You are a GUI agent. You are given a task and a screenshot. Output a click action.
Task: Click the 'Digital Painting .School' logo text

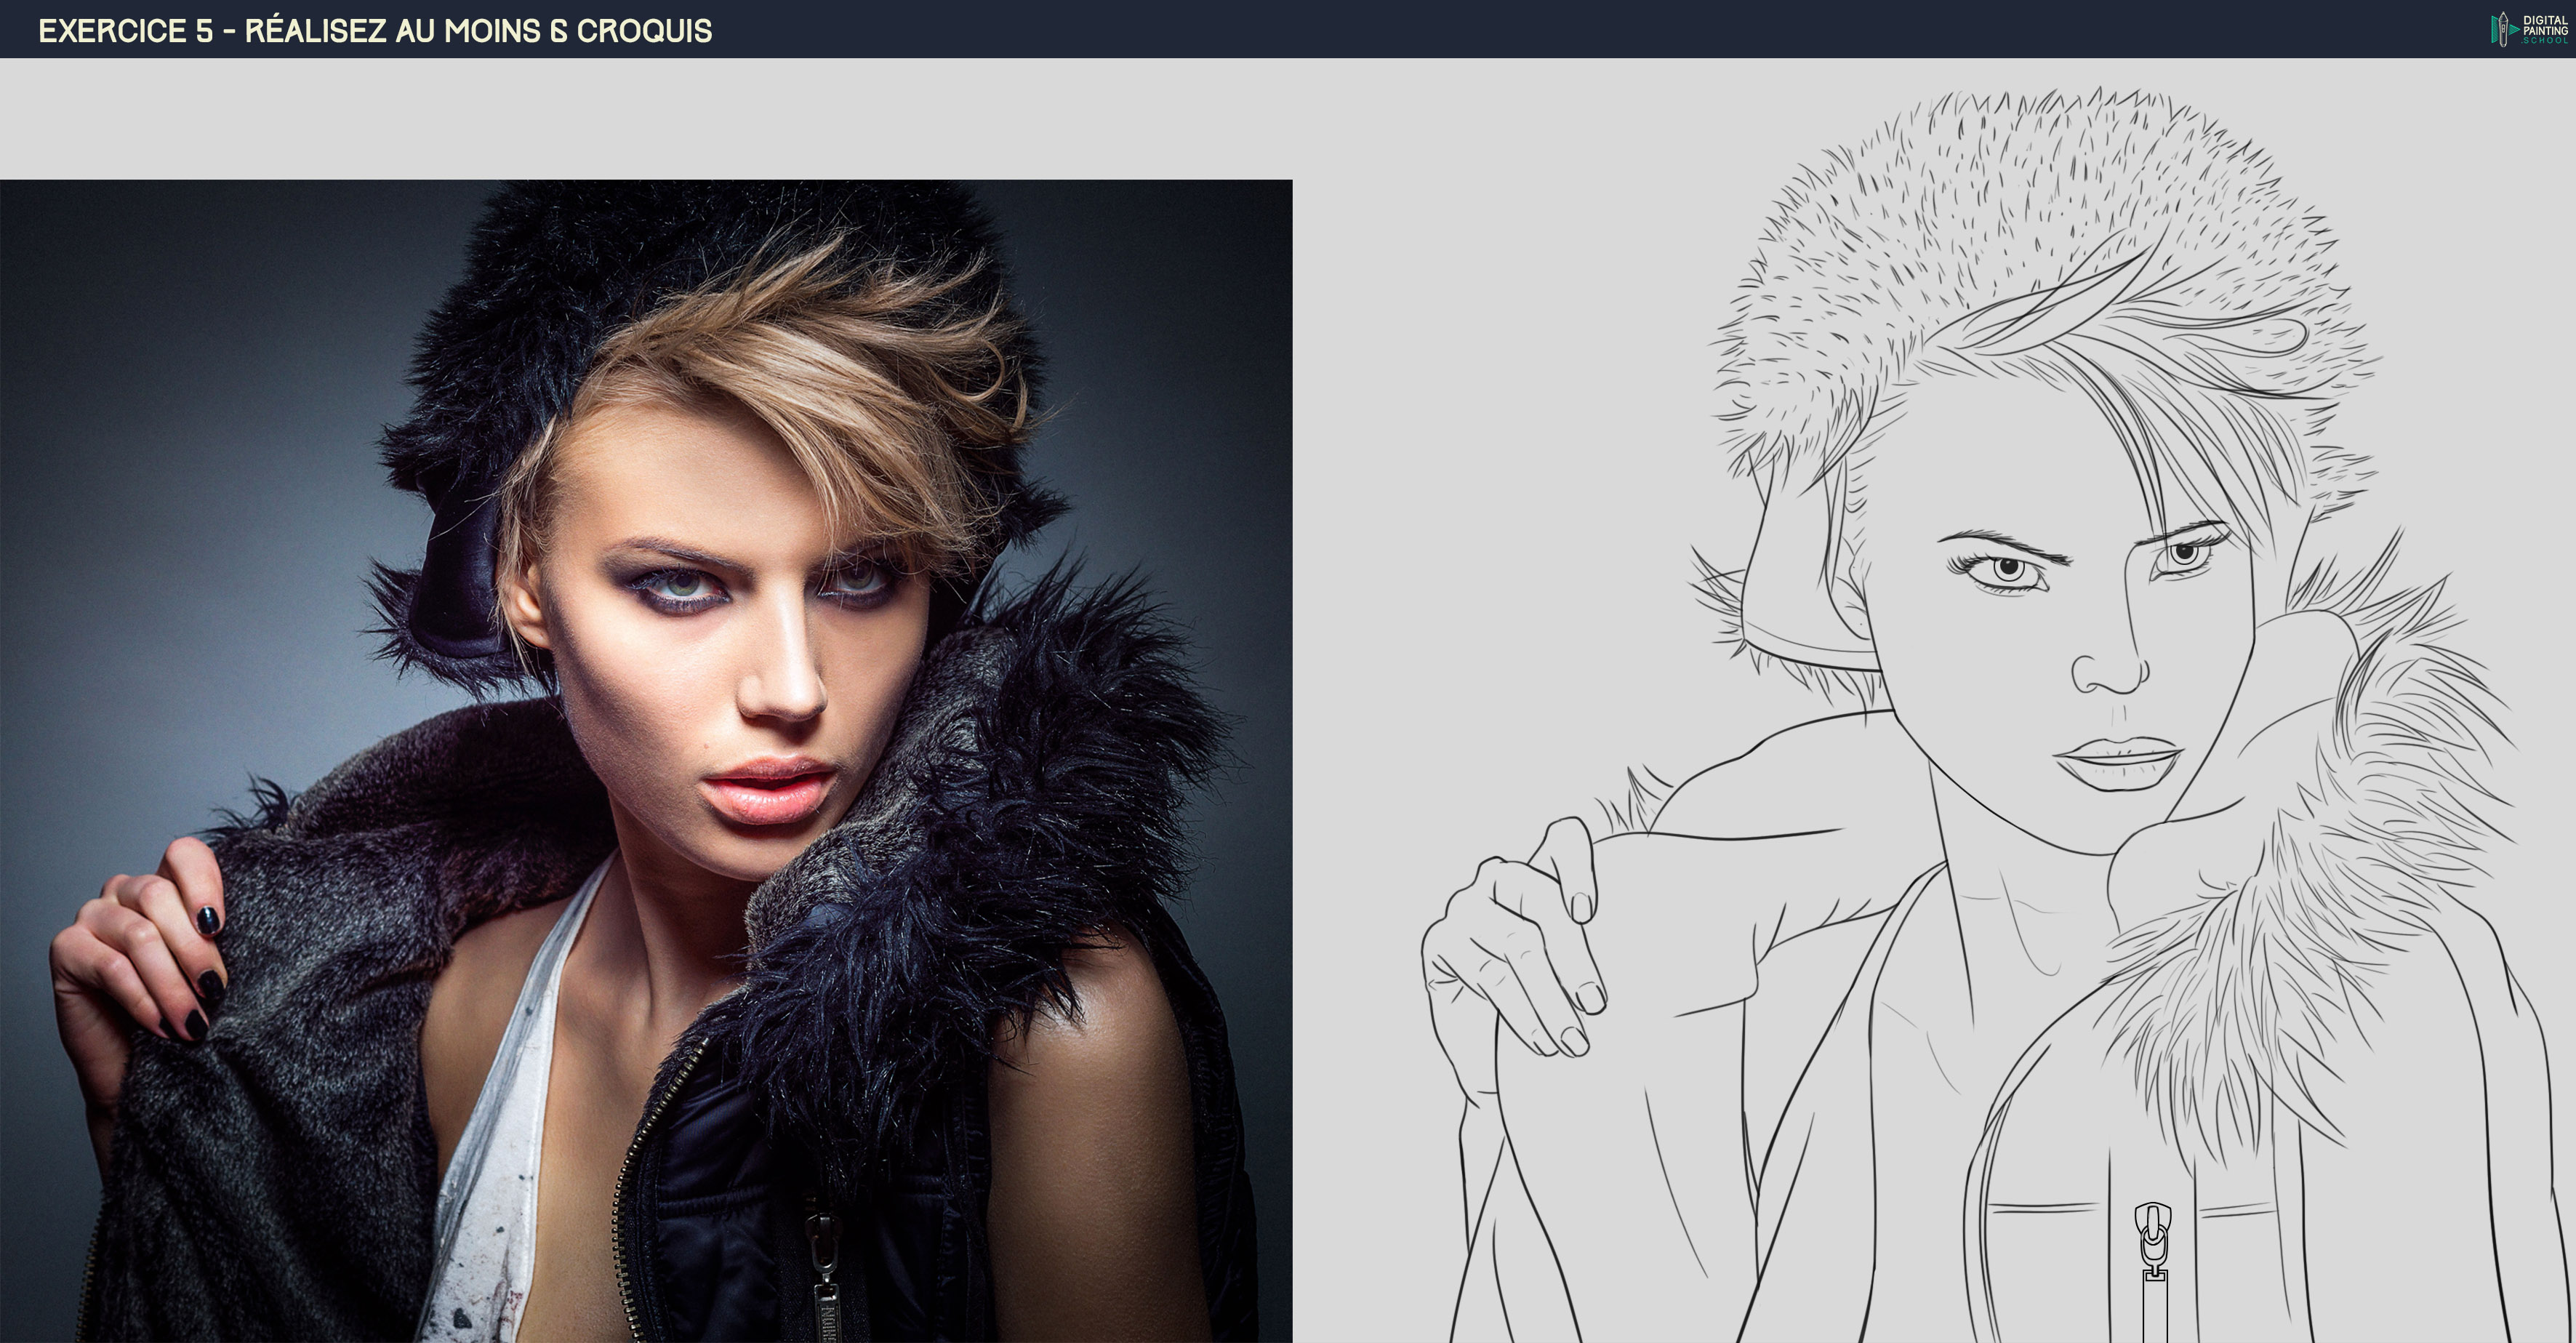(2545, 29)
